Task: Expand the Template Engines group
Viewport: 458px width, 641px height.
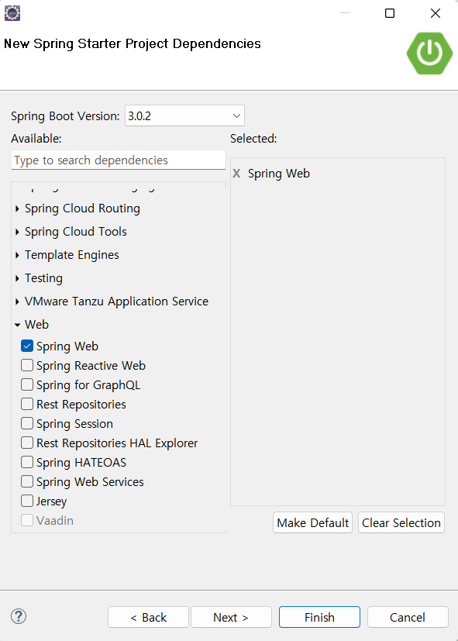Action: pyautogui.click(x=17, y=255)
